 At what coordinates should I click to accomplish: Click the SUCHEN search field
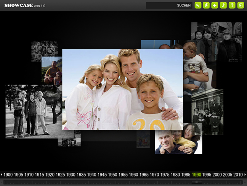pyautogui.click(x=169, y=5)
